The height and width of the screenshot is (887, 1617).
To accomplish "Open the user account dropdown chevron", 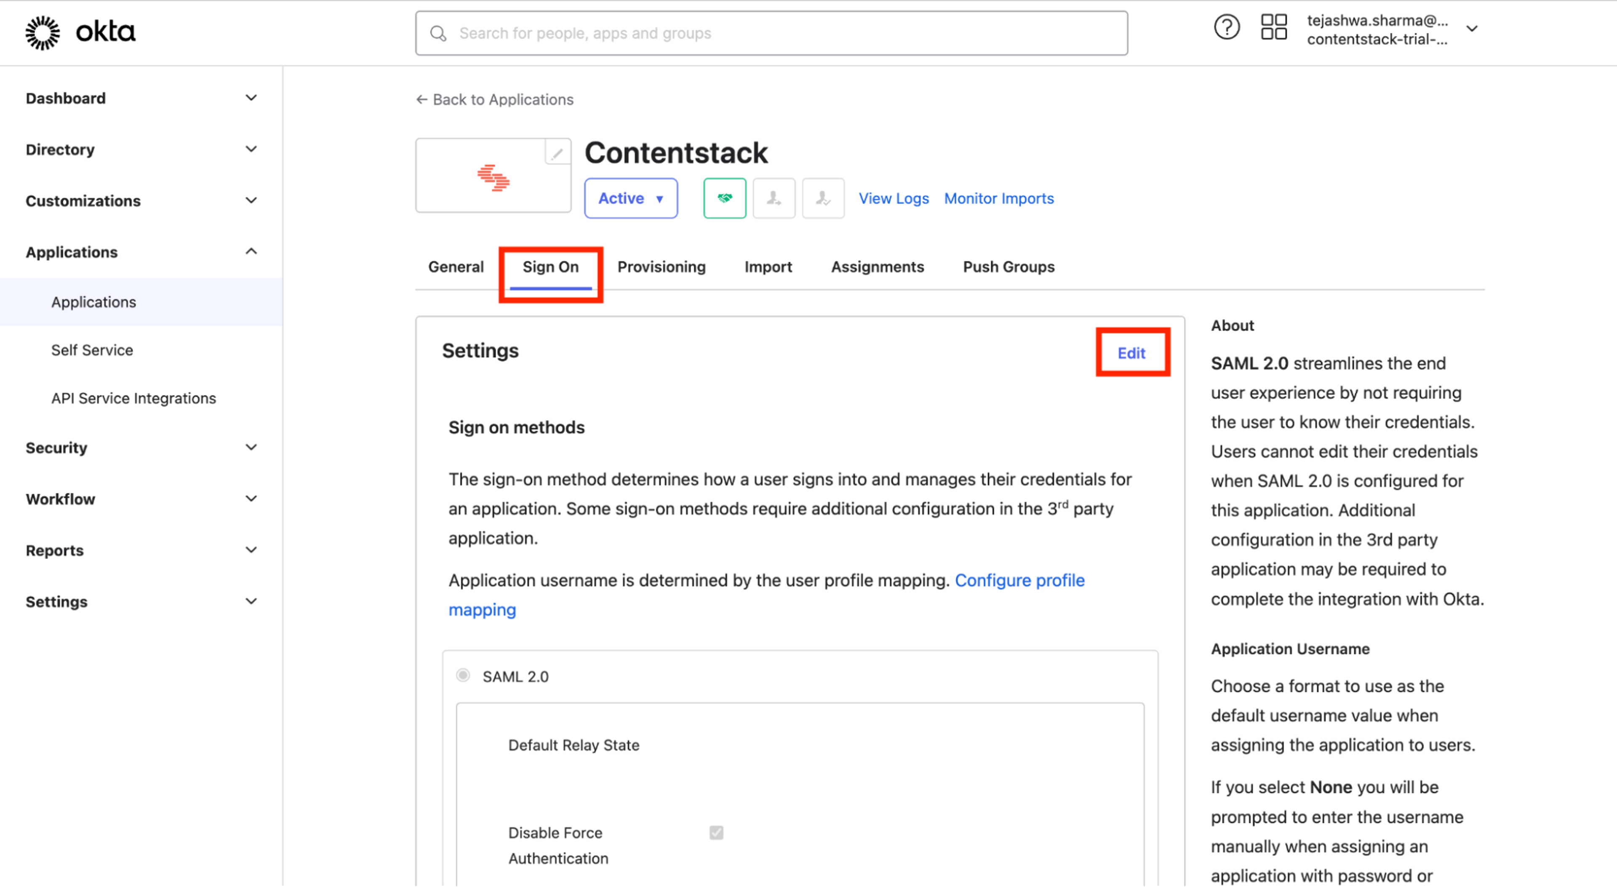I will point(1471,29).
